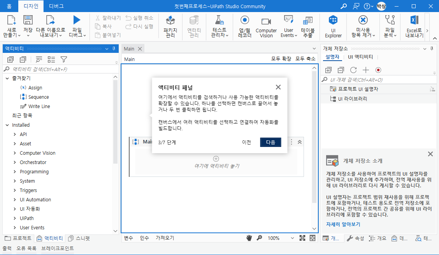The width and height of the screenshot is (439, 255).
Task: Refresh the Object Repository
Action: (353, 70)
